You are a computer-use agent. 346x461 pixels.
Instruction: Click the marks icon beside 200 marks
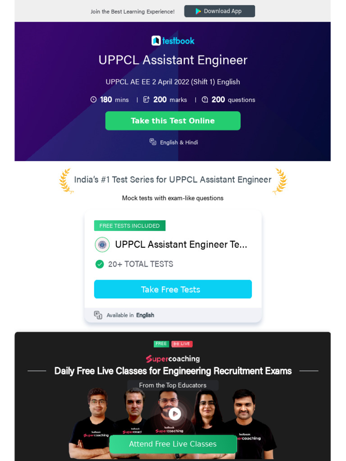click(x=146, y=99)
